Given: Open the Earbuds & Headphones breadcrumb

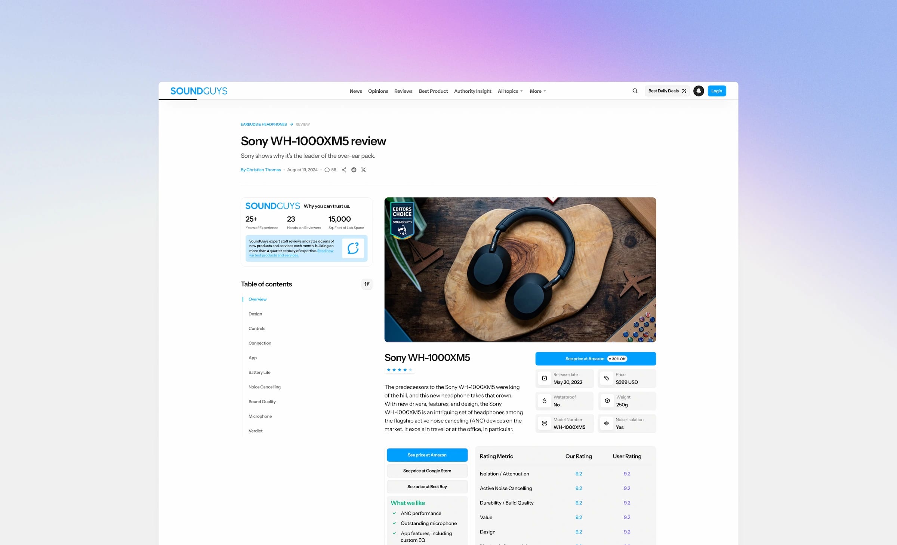Looking at the screenshot, I should pyautogui.click(x=264, y=124).
